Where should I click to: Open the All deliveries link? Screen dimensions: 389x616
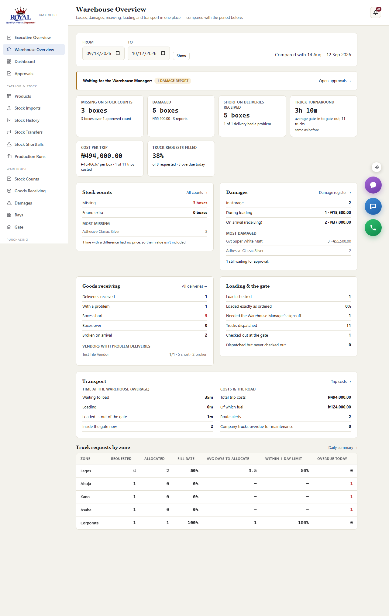point(194,286)
